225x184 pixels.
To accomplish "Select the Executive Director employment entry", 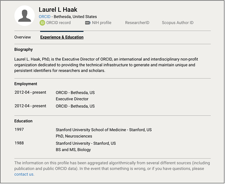I will click(72, 99).
